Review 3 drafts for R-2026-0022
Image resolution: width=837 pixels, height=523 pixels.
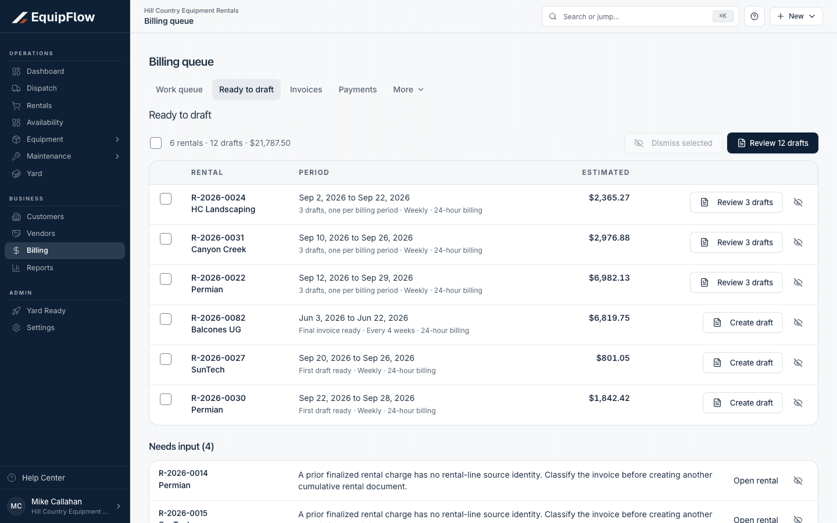pos(736,282)
